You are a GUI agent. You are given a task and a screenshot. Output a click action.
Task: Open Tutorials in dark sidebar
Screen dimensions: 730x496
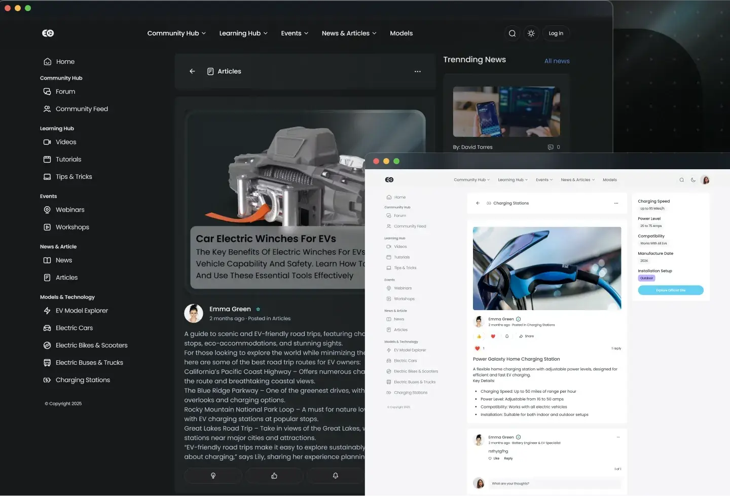(x=62, y=160)
